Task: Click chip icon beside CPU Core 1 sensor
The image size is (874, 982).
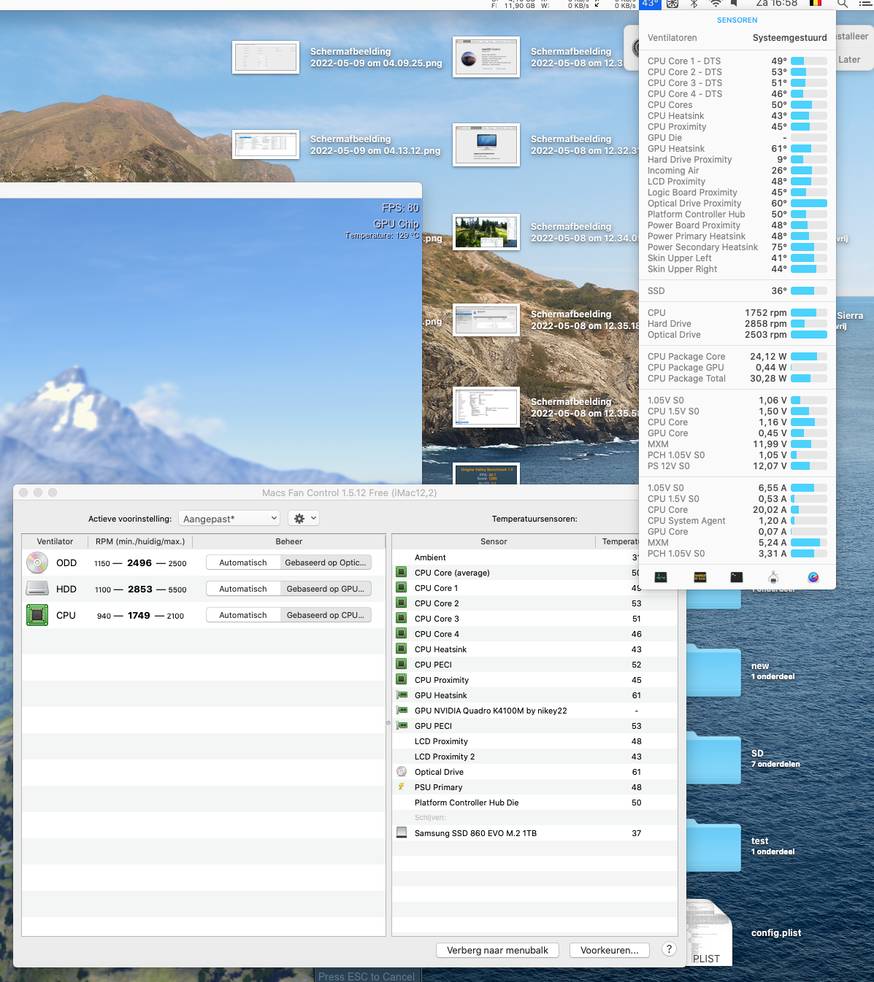Action: [x=402, y=588]
